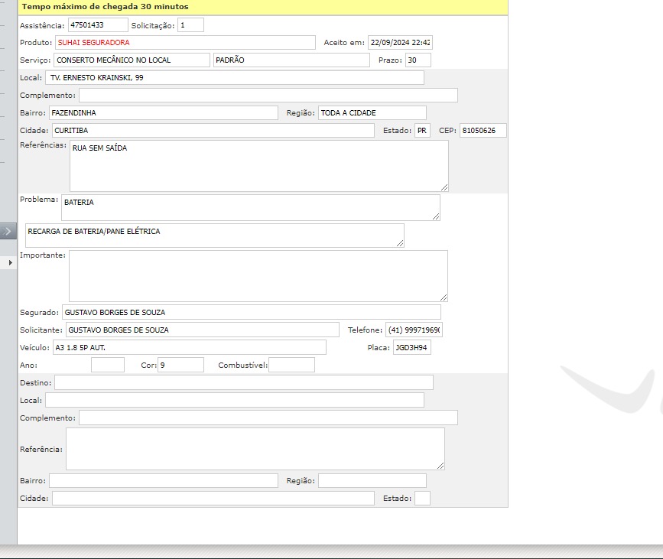This screenshot has height=559, width=663.
Task: Select the Assistência number field
Action: (x=97, y=25)
